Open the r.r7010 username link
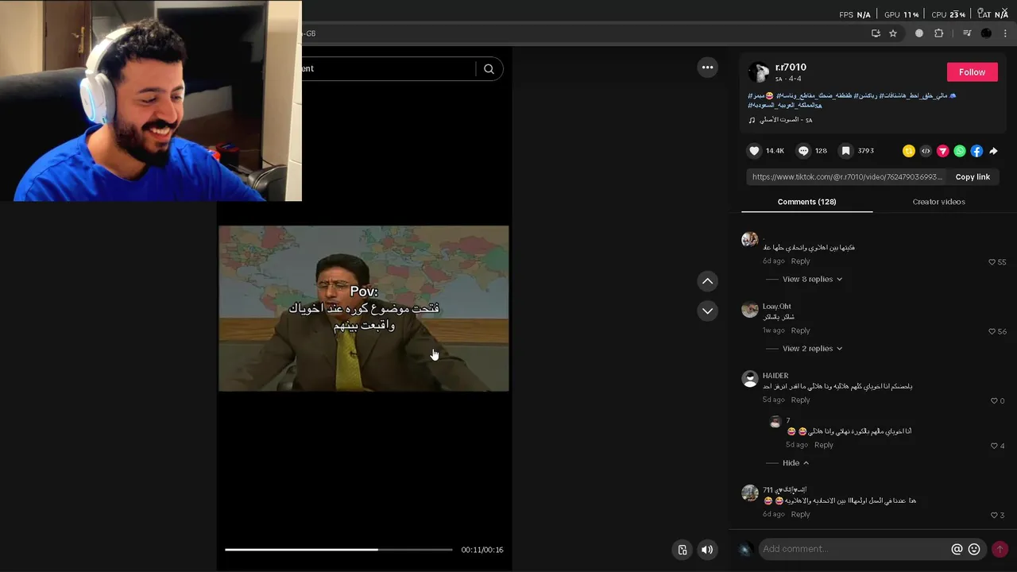Screen dimensions: 1017x572 pyautogui.click(x=791, y=68)
